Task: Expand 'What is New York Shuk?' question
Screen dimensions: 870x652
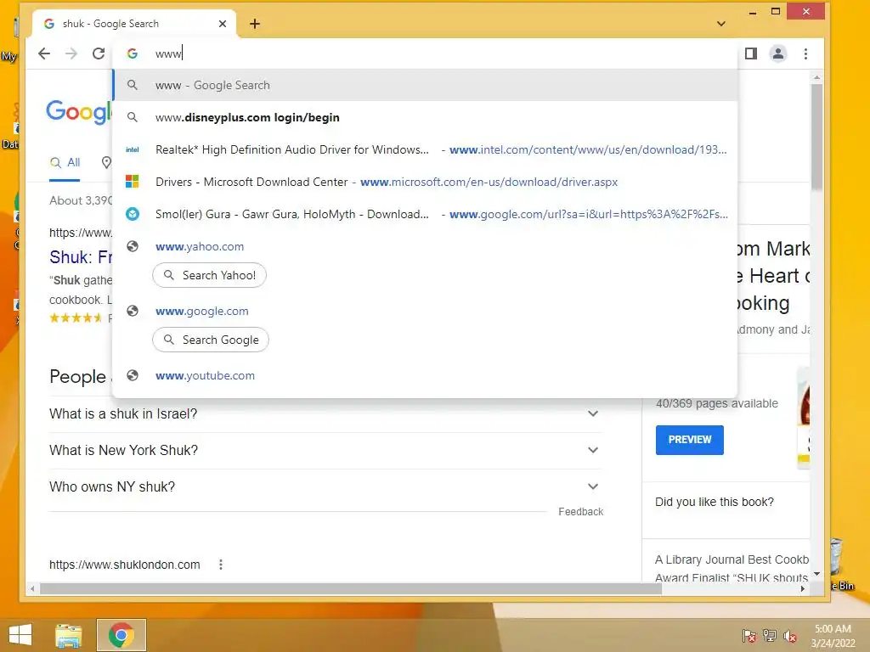Action: tap(325, 450)
